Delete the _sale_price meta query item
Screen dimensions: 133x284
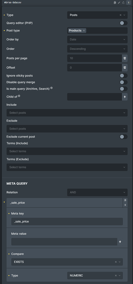125,205
